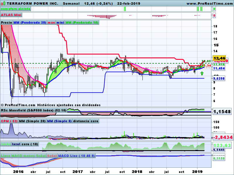This screenshot has width=234, height=175.
Task: Click the green 123,63 value
Action: pyautogui.click(x=222, y=145)
